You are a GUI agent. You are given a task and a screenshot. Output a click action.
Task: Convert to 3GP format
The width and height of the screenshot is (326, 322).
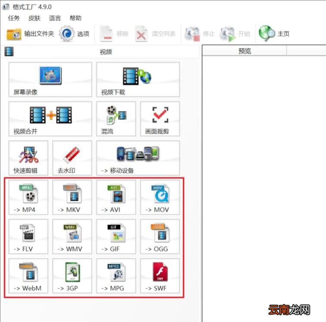pos(72,276)
